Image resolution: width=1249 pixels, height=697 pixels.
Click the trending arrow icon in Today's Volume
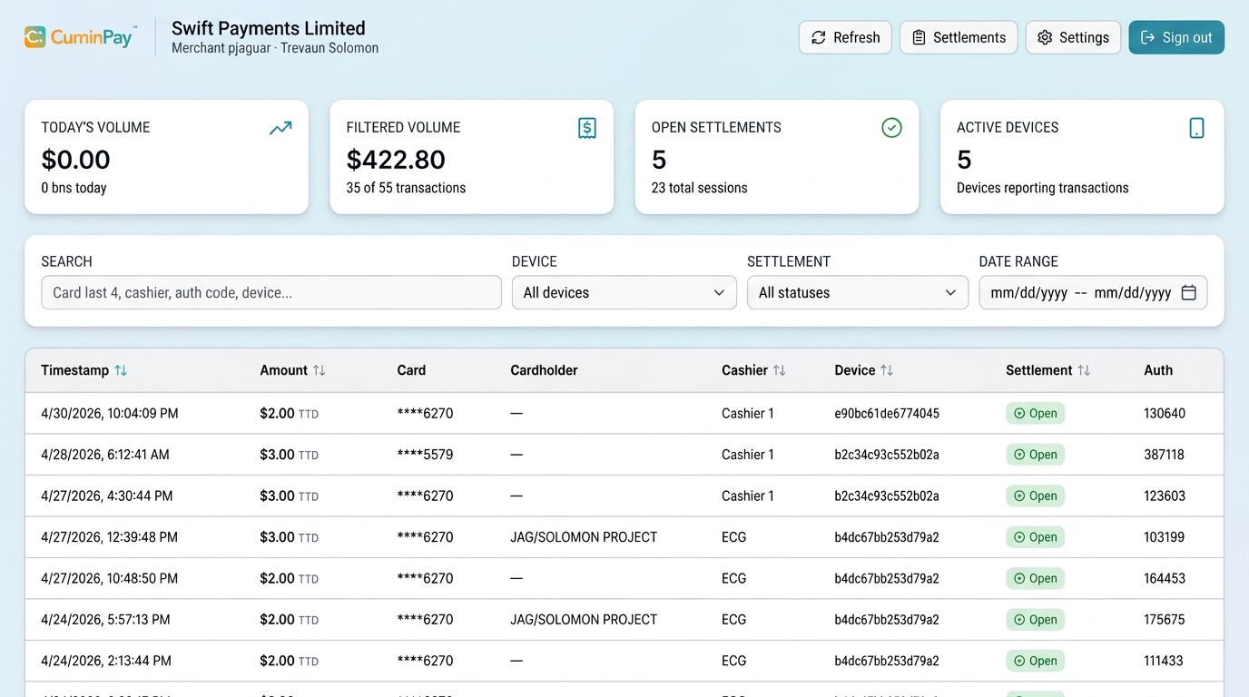(280, 128)
